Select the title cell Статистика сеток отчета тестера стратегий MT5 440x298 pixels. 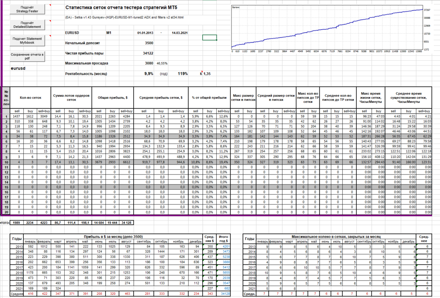pos(121,8)
